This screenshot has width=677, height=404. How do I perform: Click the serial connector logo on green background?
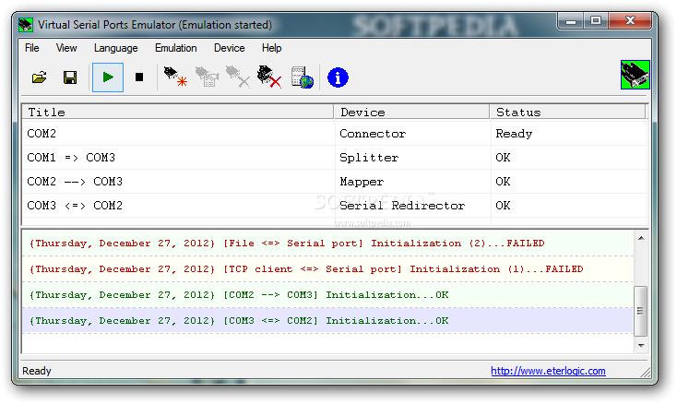point(635,75)
